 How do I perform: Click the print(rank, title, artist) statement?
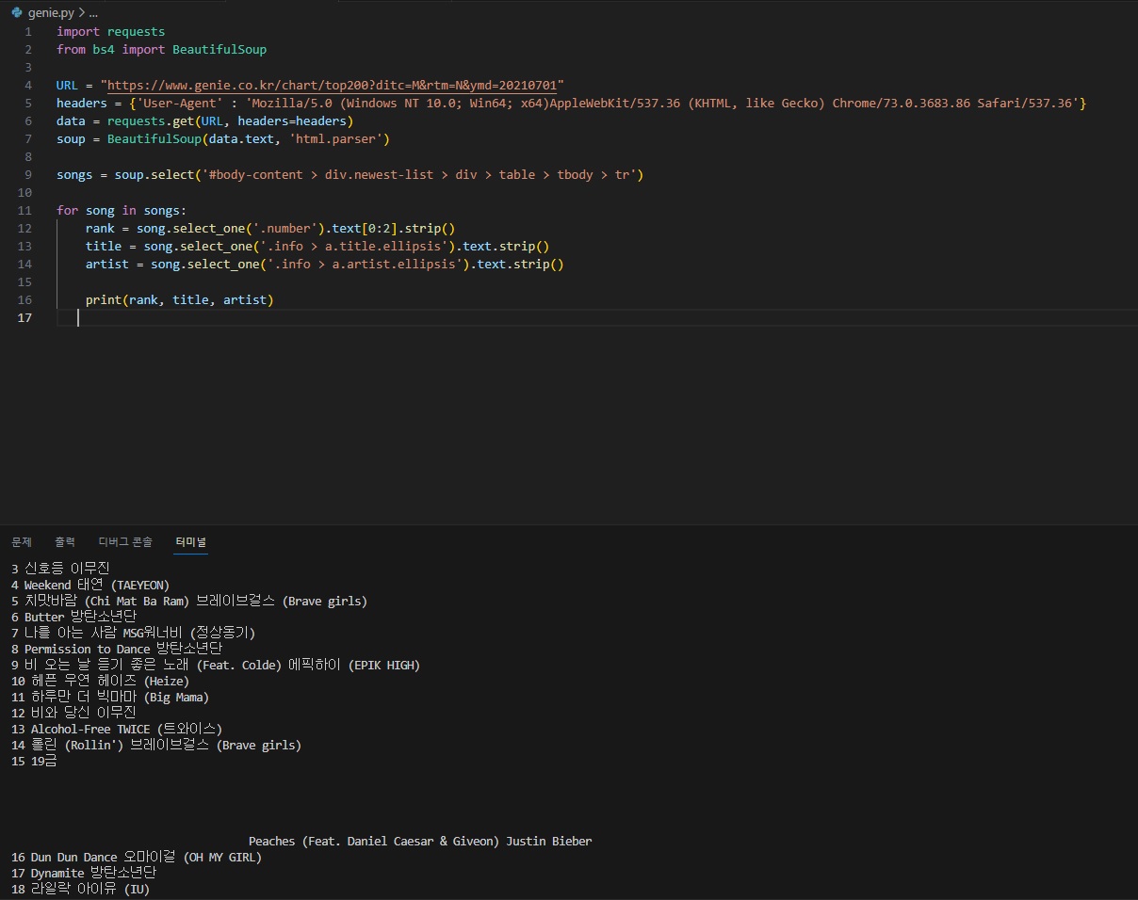179,299
